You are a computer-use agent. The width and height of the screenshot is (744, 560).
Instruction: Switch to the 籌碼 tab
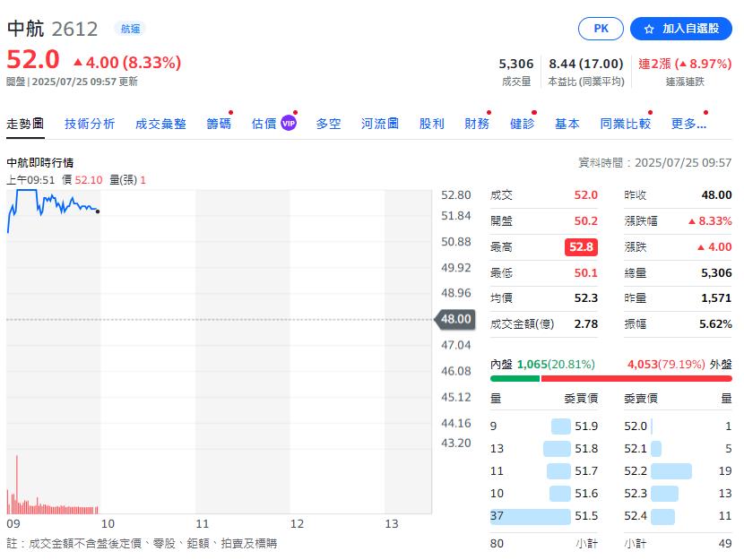219,124
